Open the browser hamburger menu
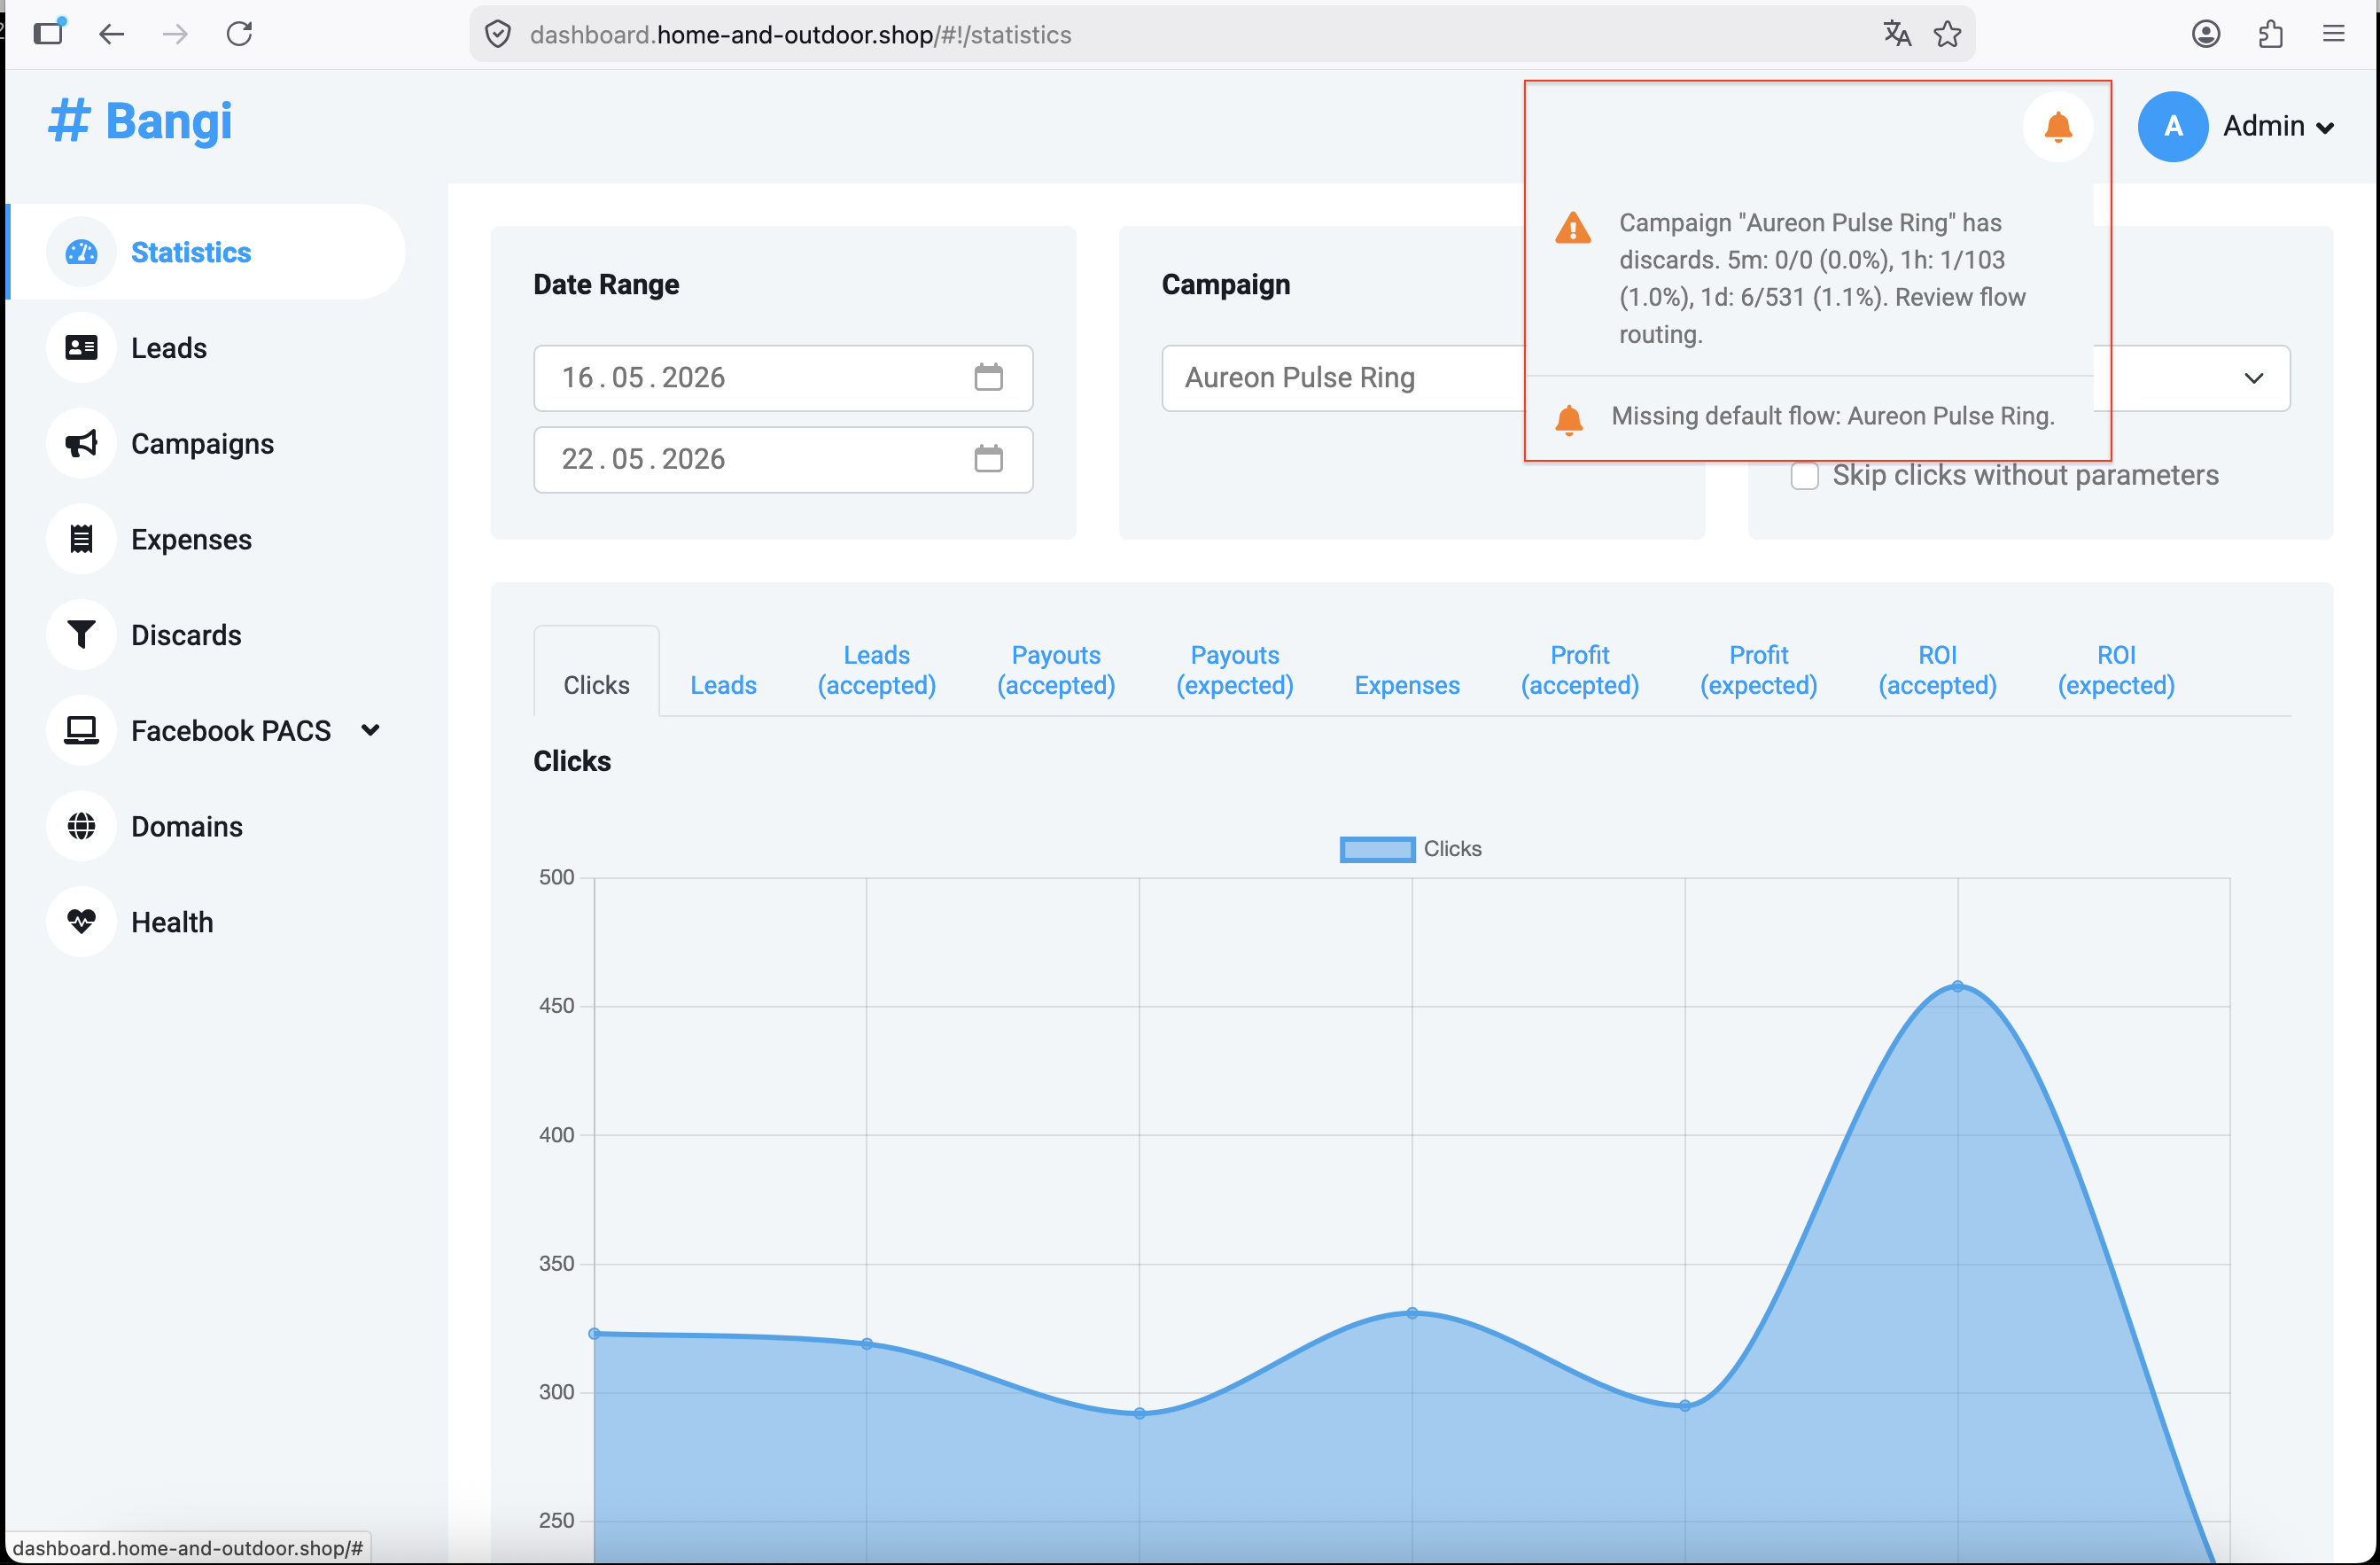The image size is (2380, 1565). click(x=2334, y=35)
